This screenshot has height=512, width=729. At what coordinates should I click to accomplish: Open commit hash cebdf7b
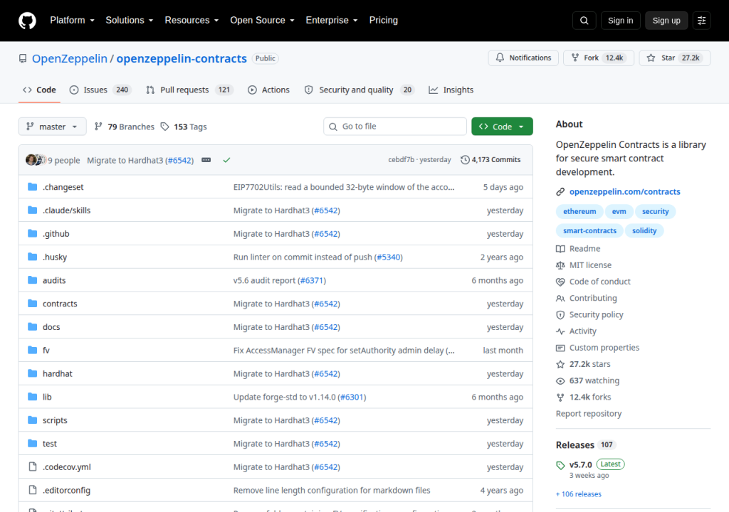402,159
